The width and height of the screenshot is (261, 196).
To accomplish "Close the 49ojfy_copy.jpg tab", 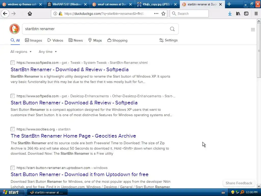I will pyautogui.click(x=175, y=4).
